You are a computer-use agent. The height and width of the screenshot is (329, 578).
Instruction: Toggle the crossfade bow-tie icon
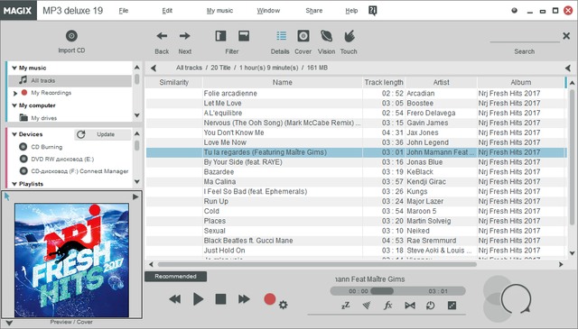(410, 306)
